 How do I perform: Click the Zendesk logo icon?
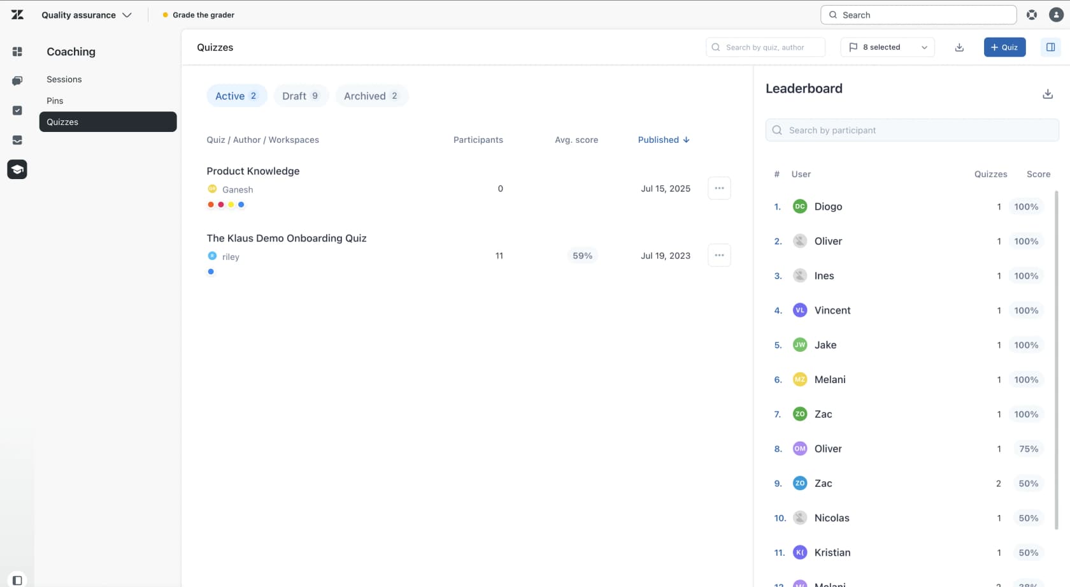coord(17,15)
